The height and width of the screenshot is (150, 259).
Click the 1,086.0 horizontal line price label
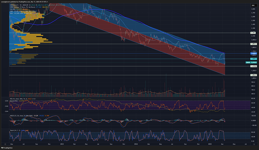coord(254,75)
